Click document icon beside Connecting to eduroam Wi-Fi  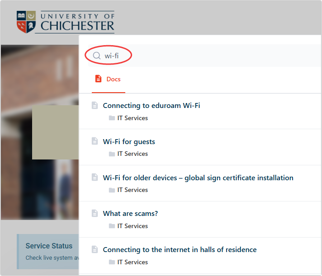pos(95,105)
